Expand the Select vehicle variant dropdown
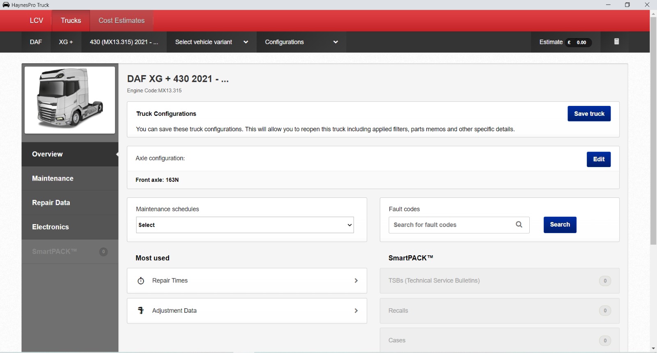 [x=211, y=42]
